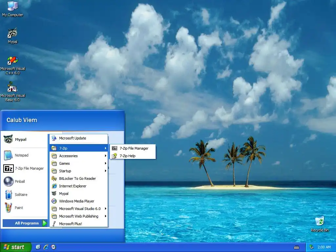Click Internet Explorer label in programs list

73,186
